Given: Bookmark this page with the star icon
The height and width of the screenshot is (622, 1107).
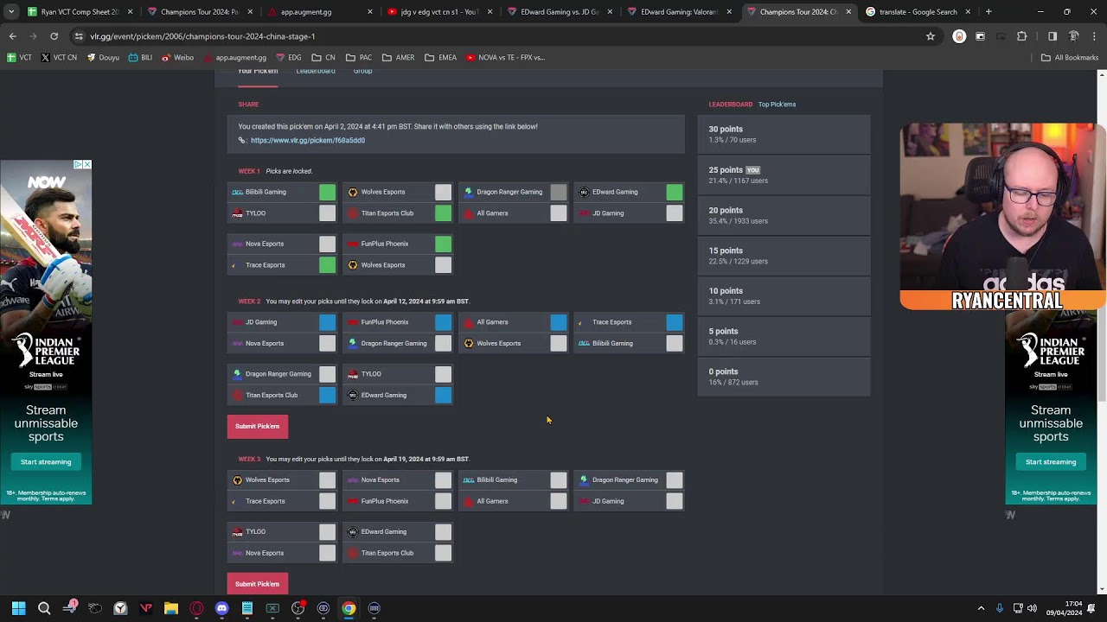Looking at the screenshot, I should pyautogui.click(x=931, y=36).
